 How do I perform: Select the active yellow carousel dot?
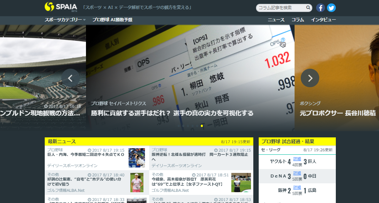pos(202,126)
